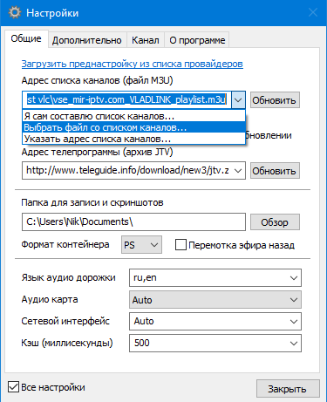The height and width of the screenshot is (402, 327).
Task: Expand the JTV archive address dropdown
Action: (238, 171)
